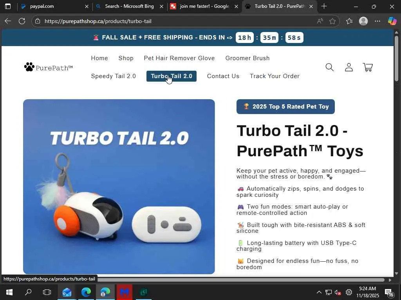Click the browser address bar URL

point(98,21)
